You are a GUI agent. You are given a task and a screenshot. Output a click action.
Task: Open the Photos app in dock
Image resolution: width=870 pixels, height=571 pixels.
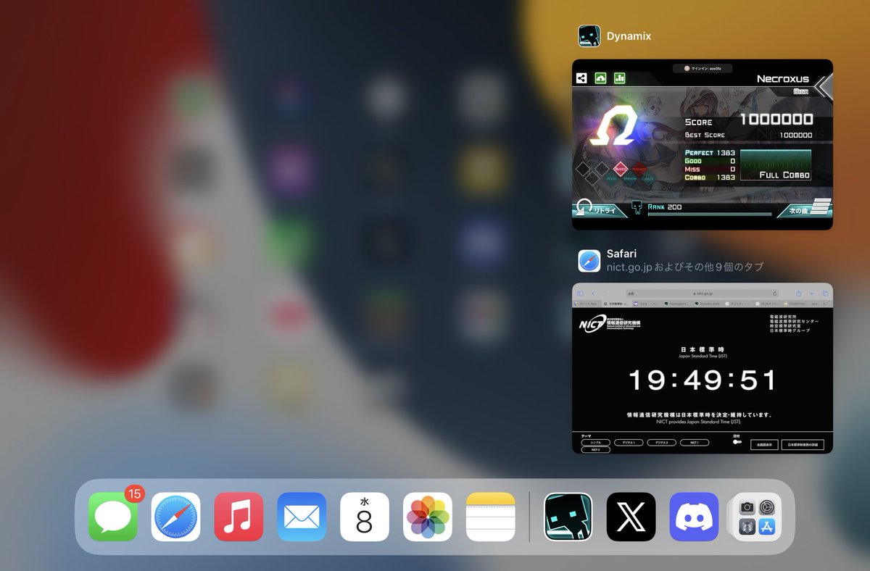coord(428,517)
